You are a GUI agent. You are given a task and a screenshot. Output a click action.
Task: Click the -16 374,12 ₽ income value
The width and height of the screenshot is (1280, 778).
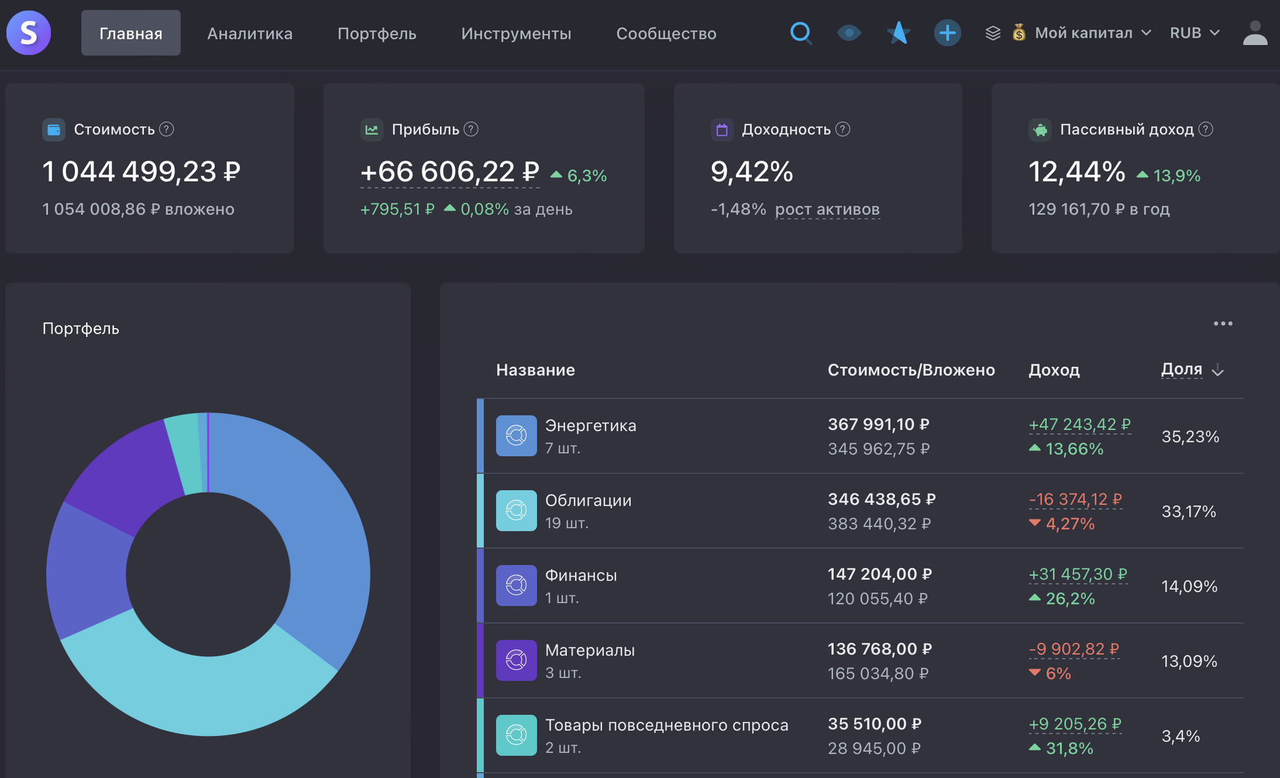[1075, 500]
